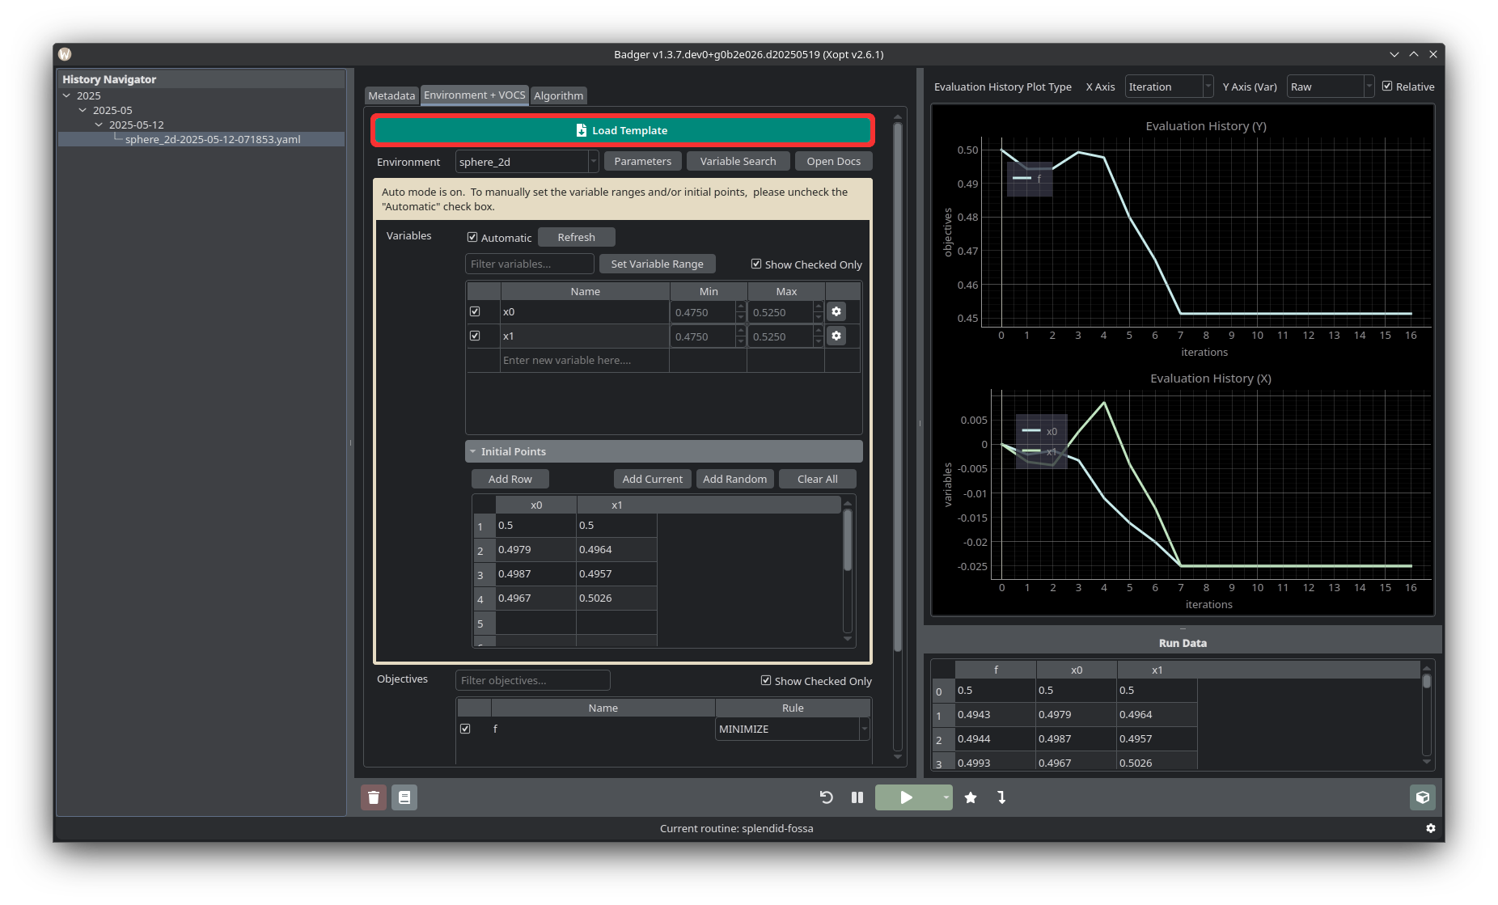
Task: Toggle variables Show Checked Only
Action: [x=756, y=264]
